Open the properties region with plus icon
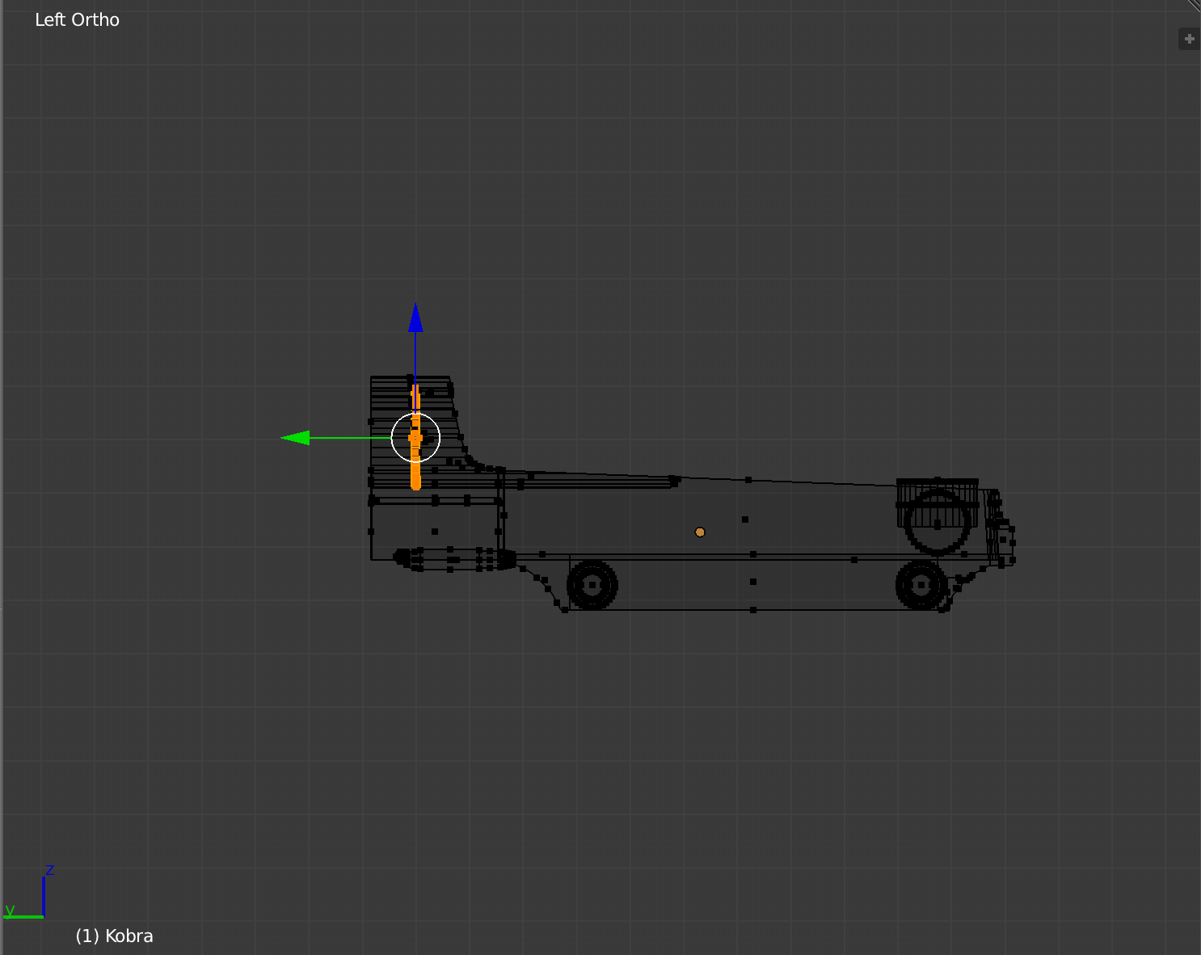This screenshot has height=955, width=1201. point(1189,39)
